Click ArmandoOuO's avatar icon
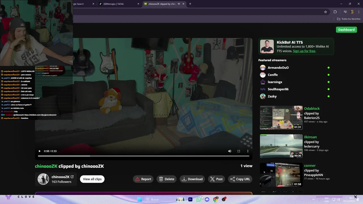The height and width of the screenshot is (204, 363). click(263, 68)
